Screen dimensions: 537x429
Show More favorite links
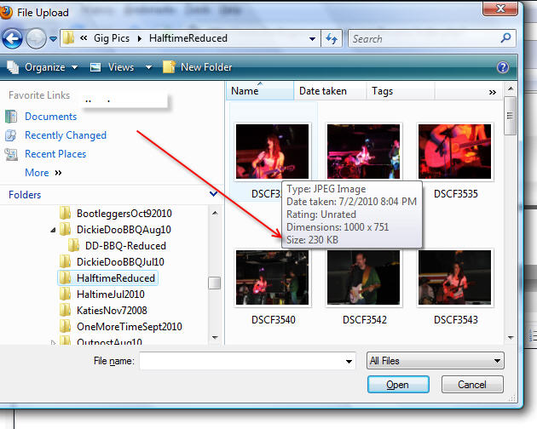point(43,173)
